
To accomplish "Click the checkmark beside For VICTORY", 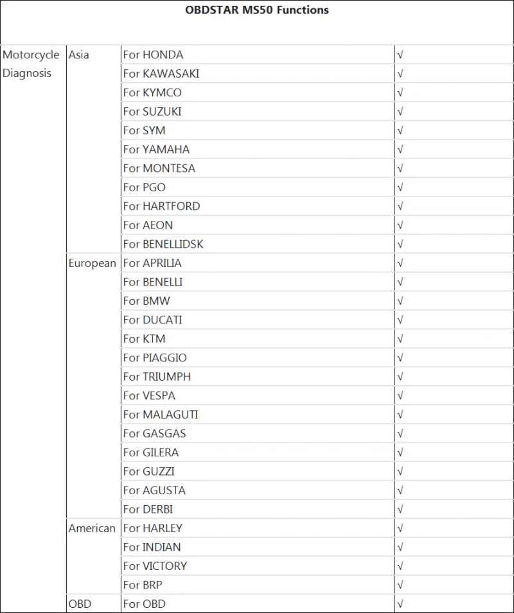I will [400, 566].
